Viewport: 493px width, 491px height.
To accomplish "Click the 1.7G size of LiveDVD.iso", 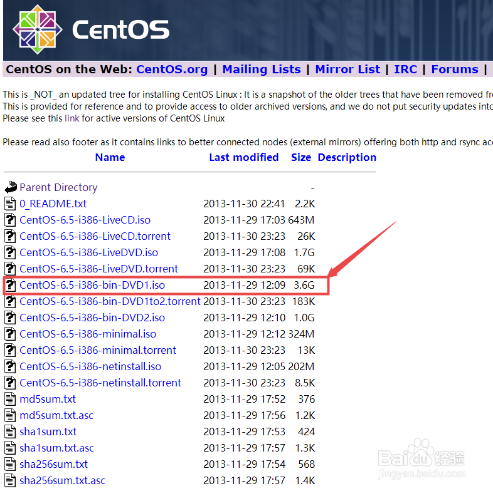I will tap(304, 253).
